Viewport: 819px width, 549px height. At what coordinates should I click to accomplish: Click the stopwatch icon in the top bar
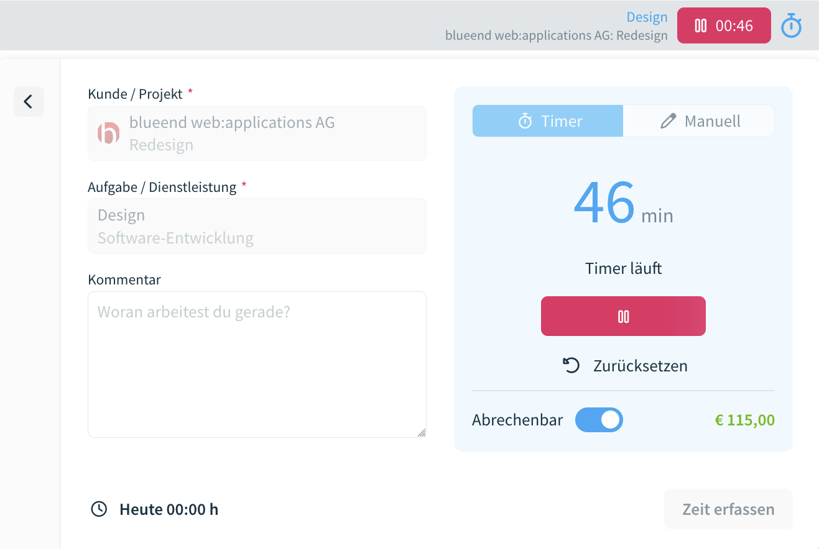pyautogui.click(x=792, y=26)
